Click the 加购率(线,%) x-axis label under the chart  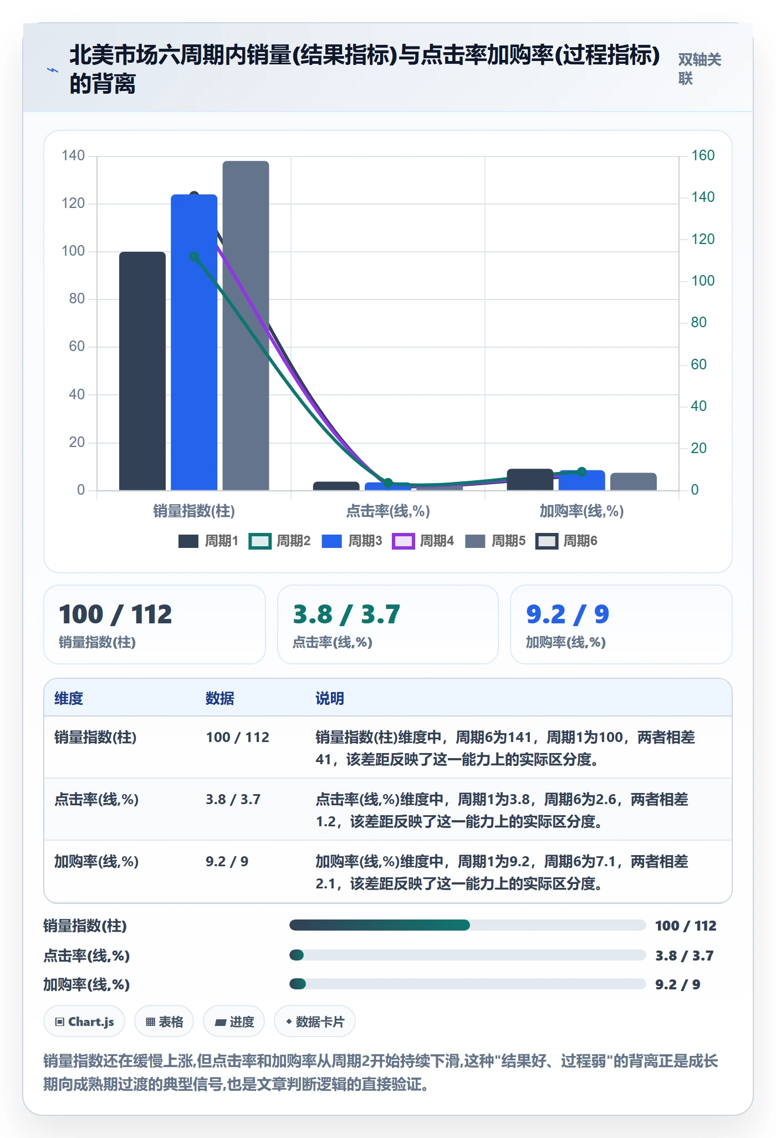click(x=581, y=511)
